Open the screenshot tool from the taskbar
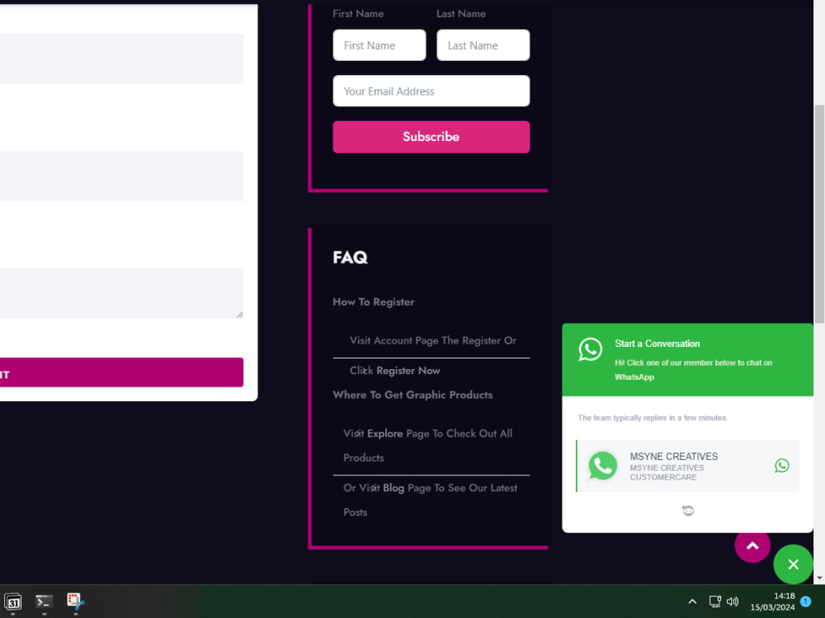The height and width of the screenshot is (618, 825). [75, 602]
